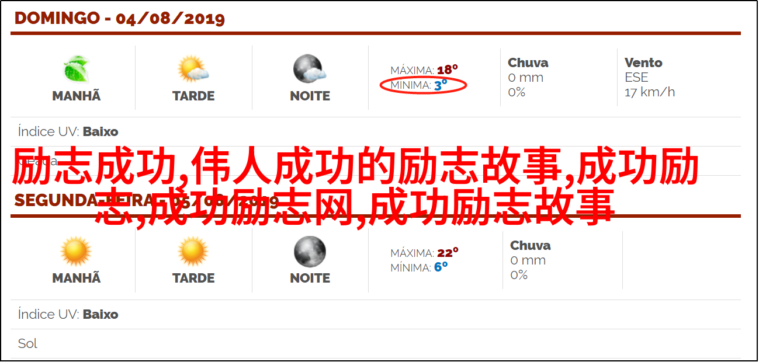759x362 pixels.
Task: Click Sunday's morning leaf weather icon
Action: click(77, 69)
